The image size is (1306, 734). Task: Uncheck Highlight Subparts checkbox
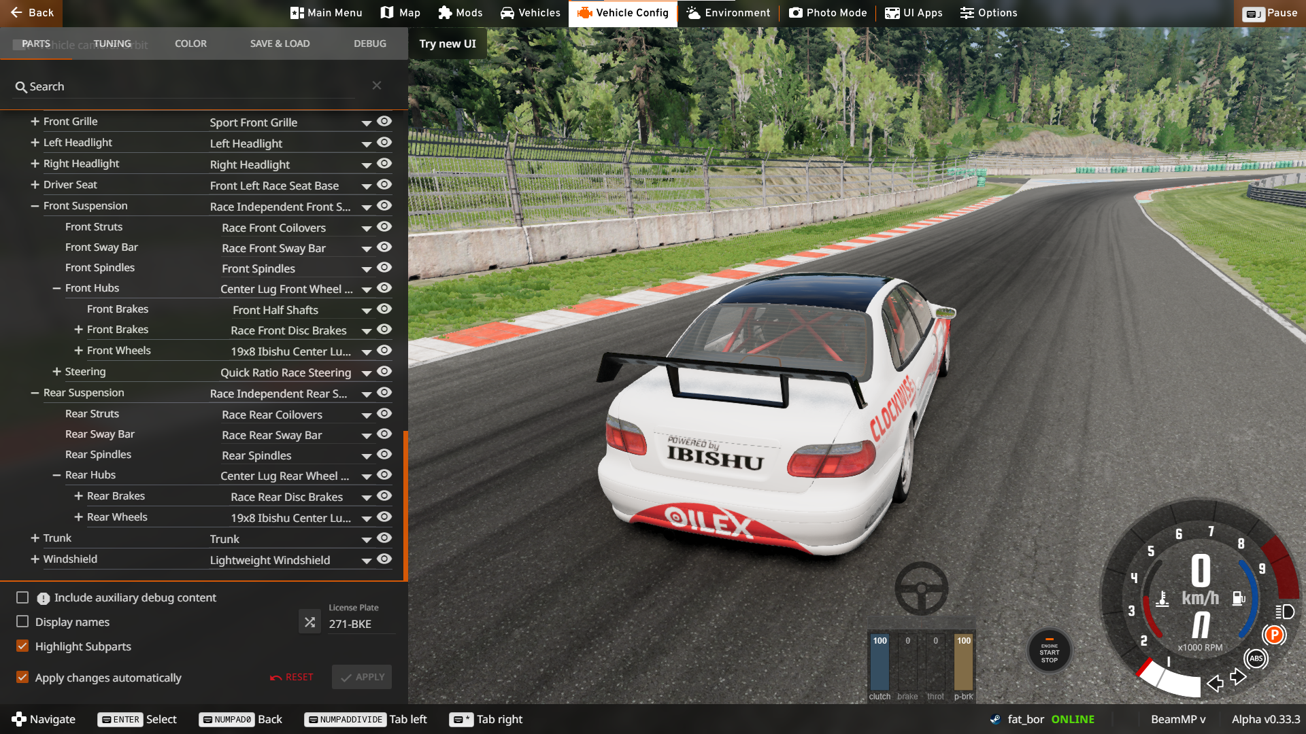click(x=22, y=646)
